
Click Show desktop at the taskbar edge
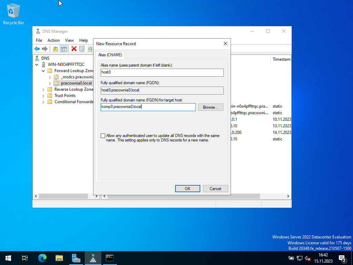[x=352, y=258]
